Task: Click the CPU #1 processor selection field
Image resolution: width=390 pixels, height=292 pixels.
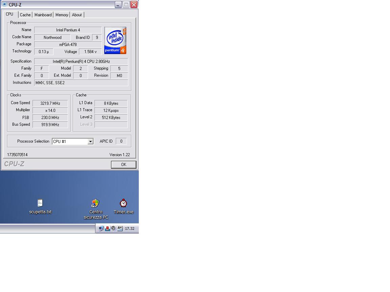Action: pos(73,141)
